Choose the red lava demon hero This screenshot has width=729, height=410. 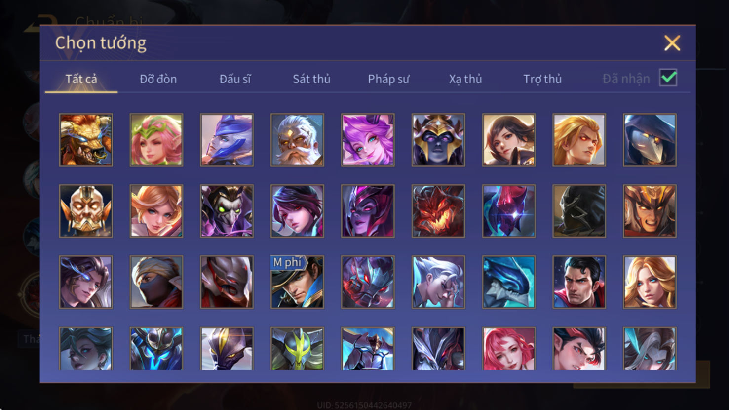pyautogui.click(x=438, y=211)
